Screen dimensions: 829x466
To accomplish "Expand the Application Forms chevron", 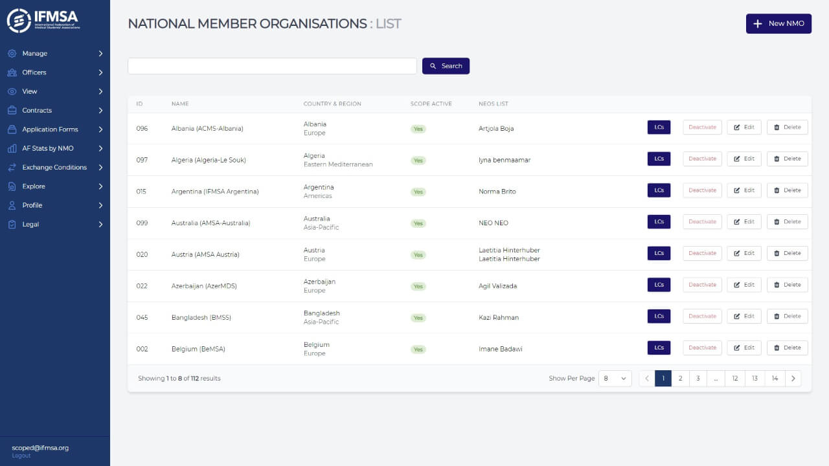I will [100, 129].
